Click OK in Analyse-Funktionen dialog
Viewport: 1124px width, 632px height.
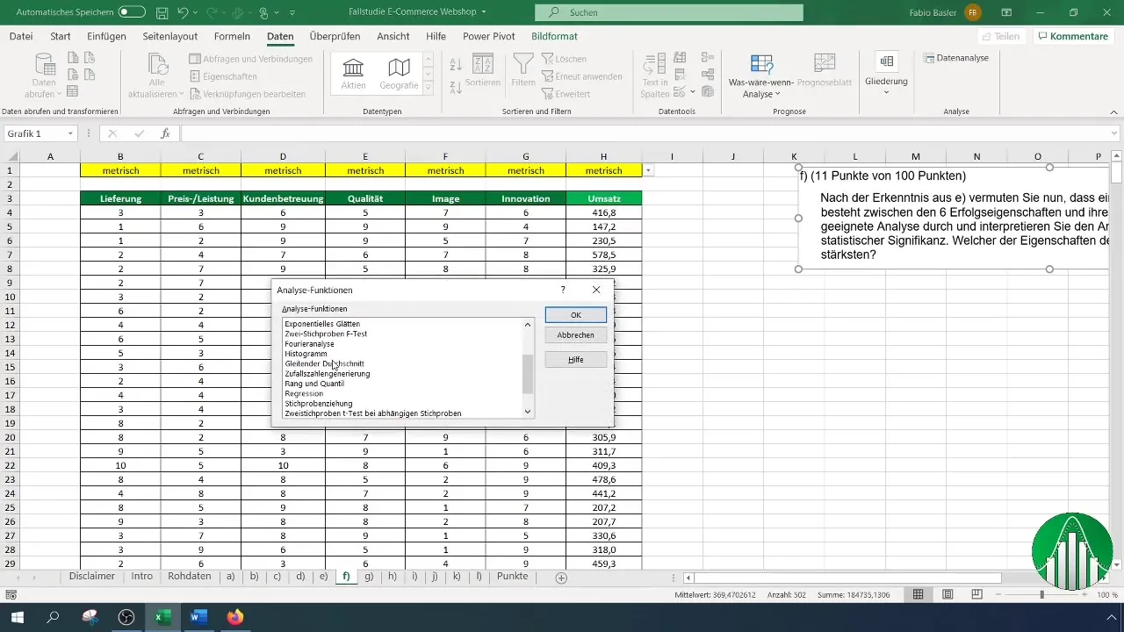575,314
